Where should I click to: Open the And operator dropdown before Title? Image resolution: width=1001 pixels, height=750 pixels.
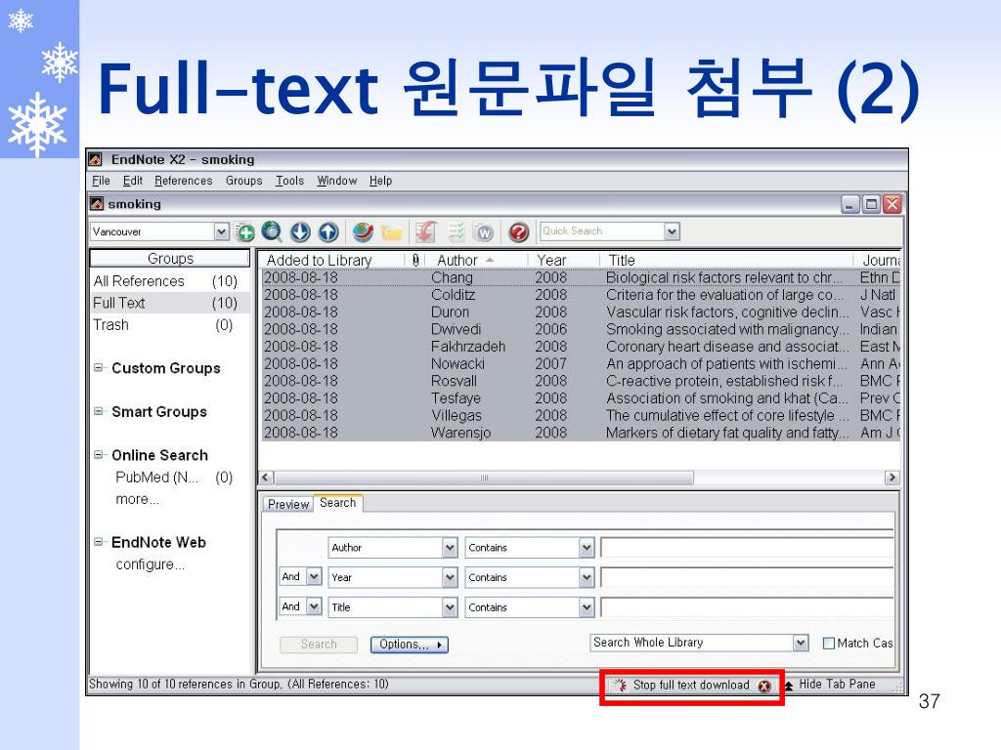pyautogui.click(x=314, y=605)
